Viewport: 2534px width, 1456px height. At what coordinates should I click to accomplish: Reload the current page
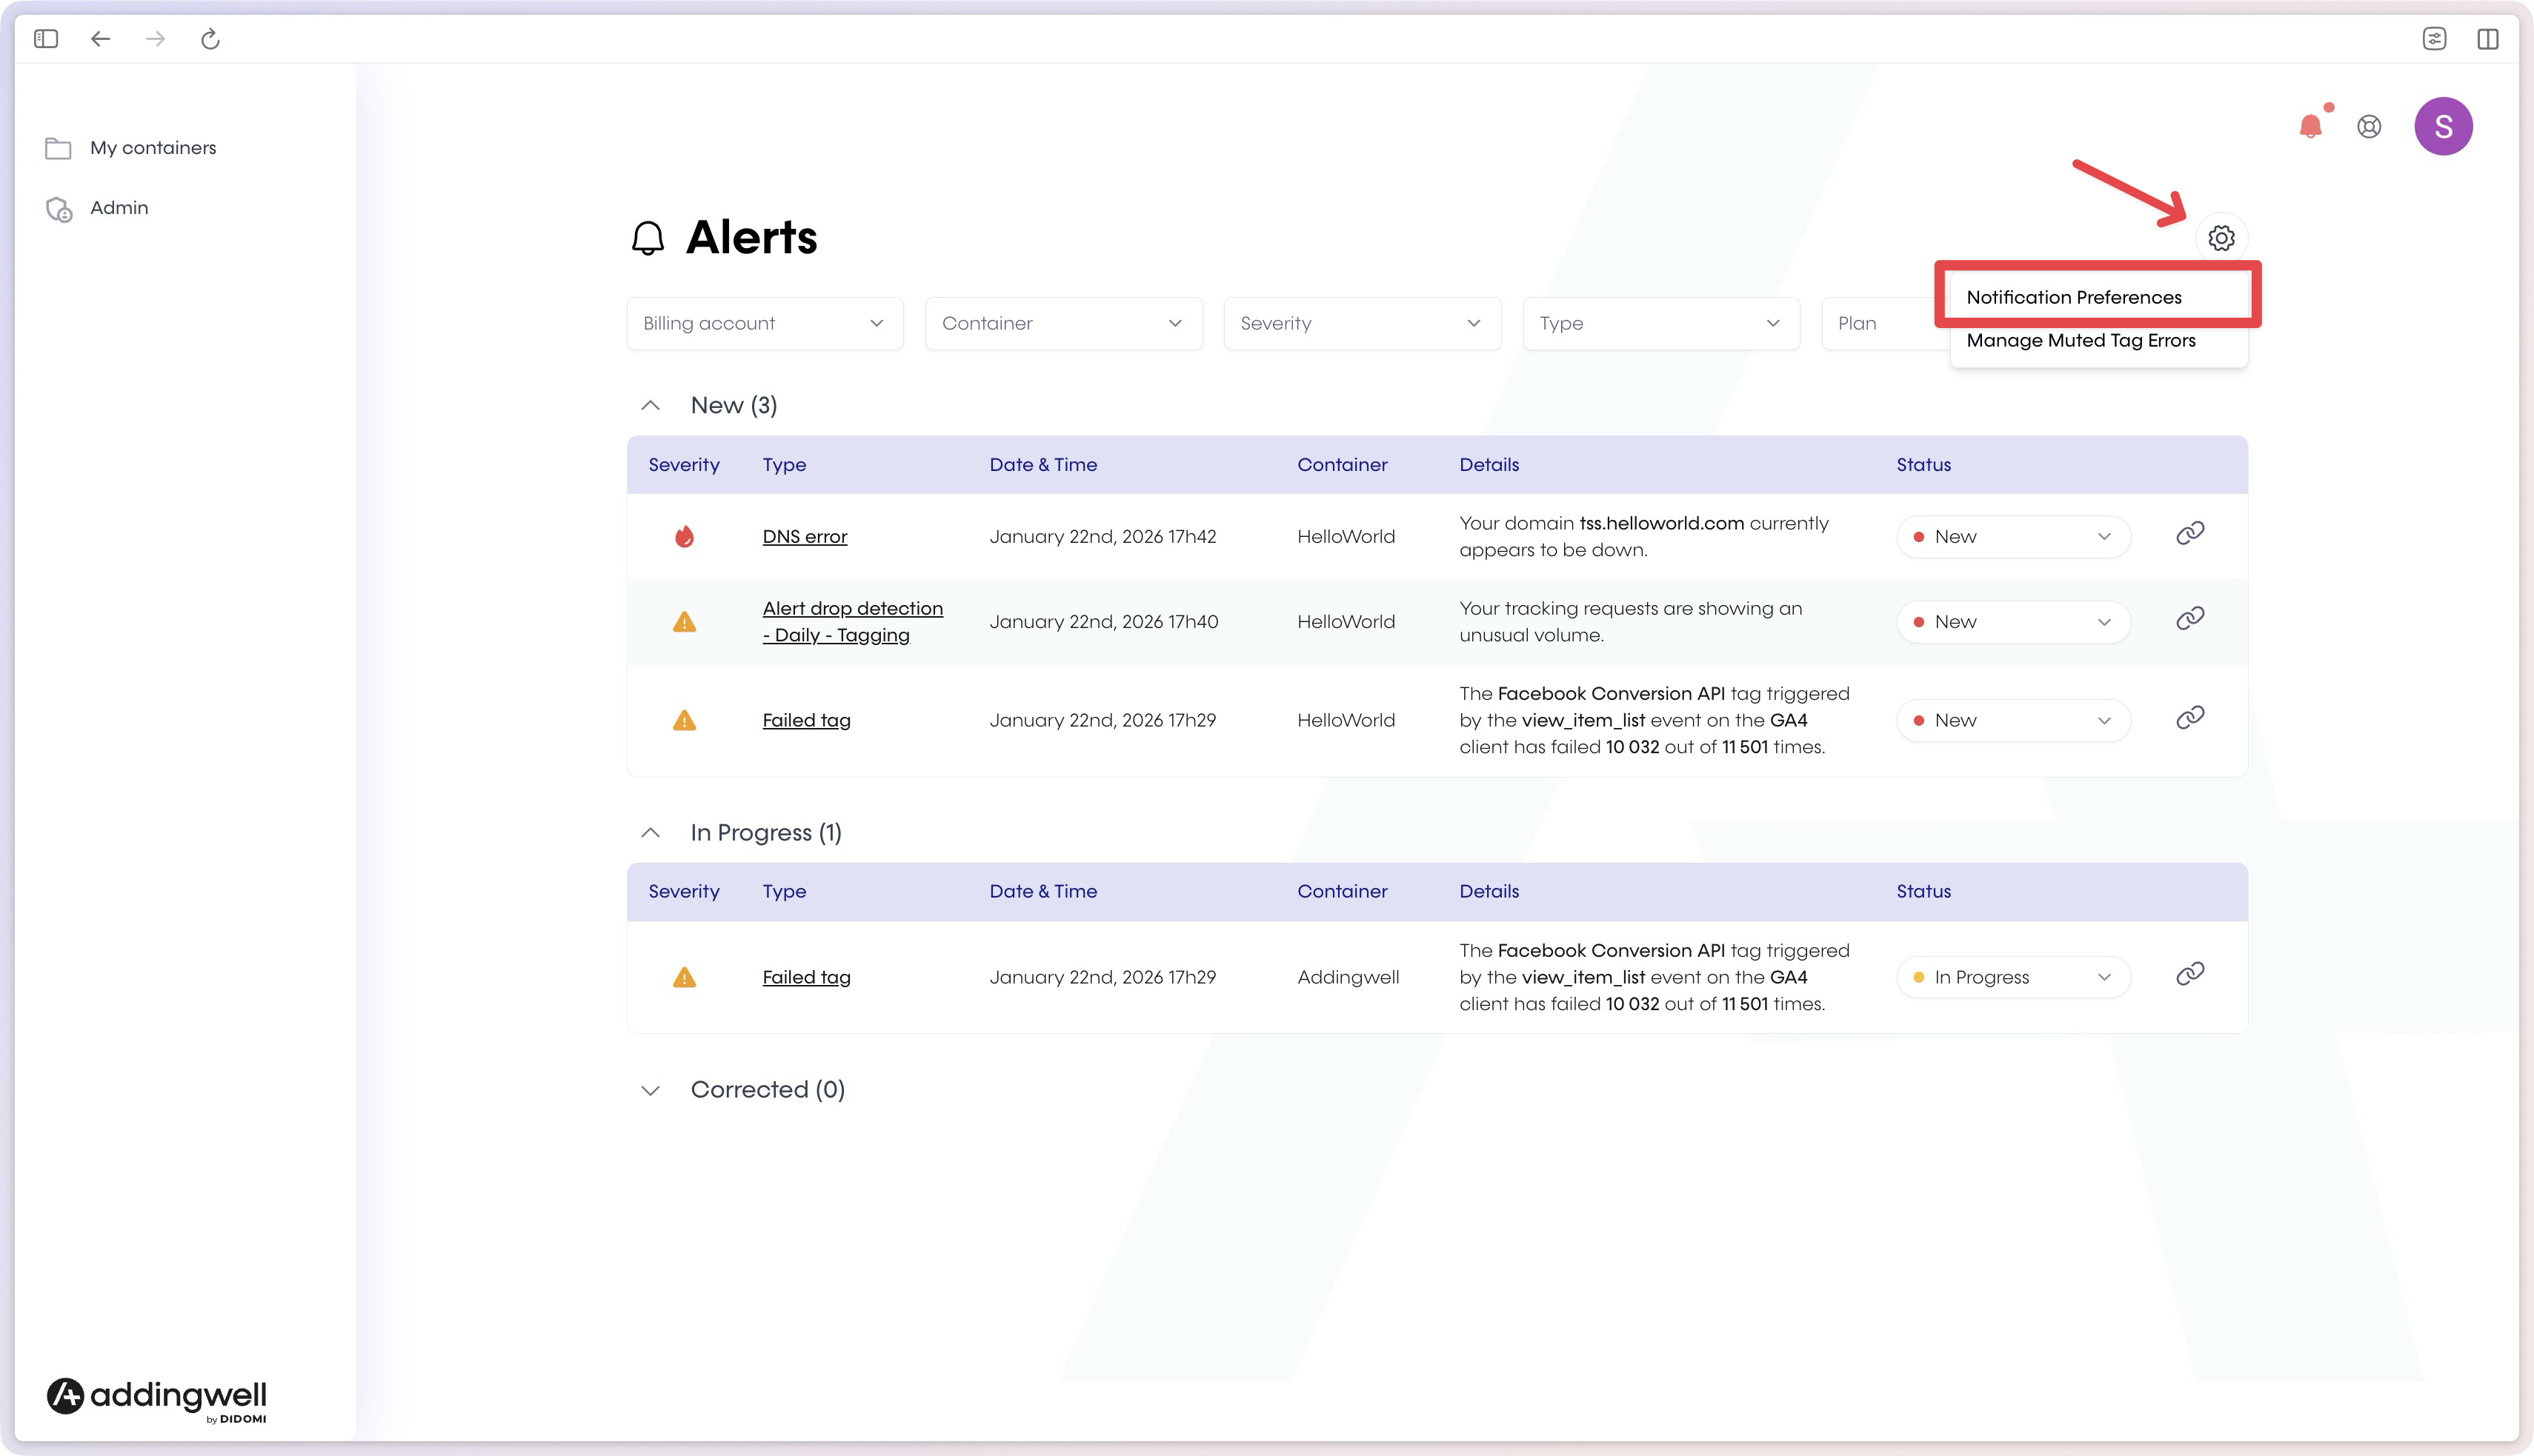211,39
